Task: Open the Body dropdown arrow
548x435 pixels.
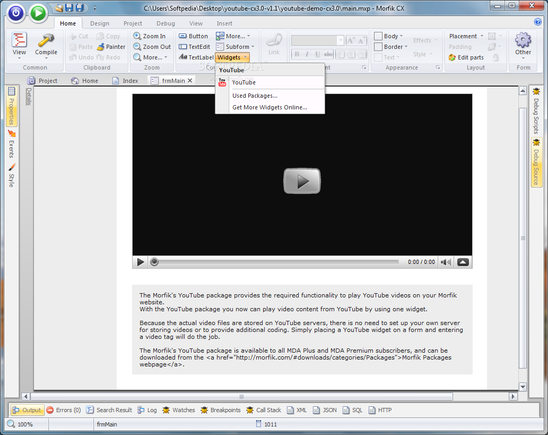Action: (x=401, y=36)
